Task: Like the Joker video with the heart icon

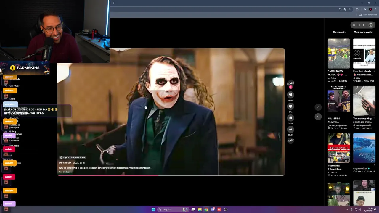Action: 290,95
